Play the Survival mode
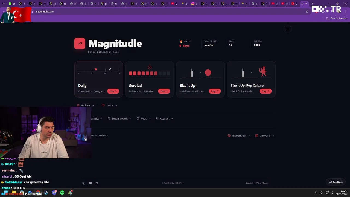Viewport: 350px width, 197px height. point(164,91)
